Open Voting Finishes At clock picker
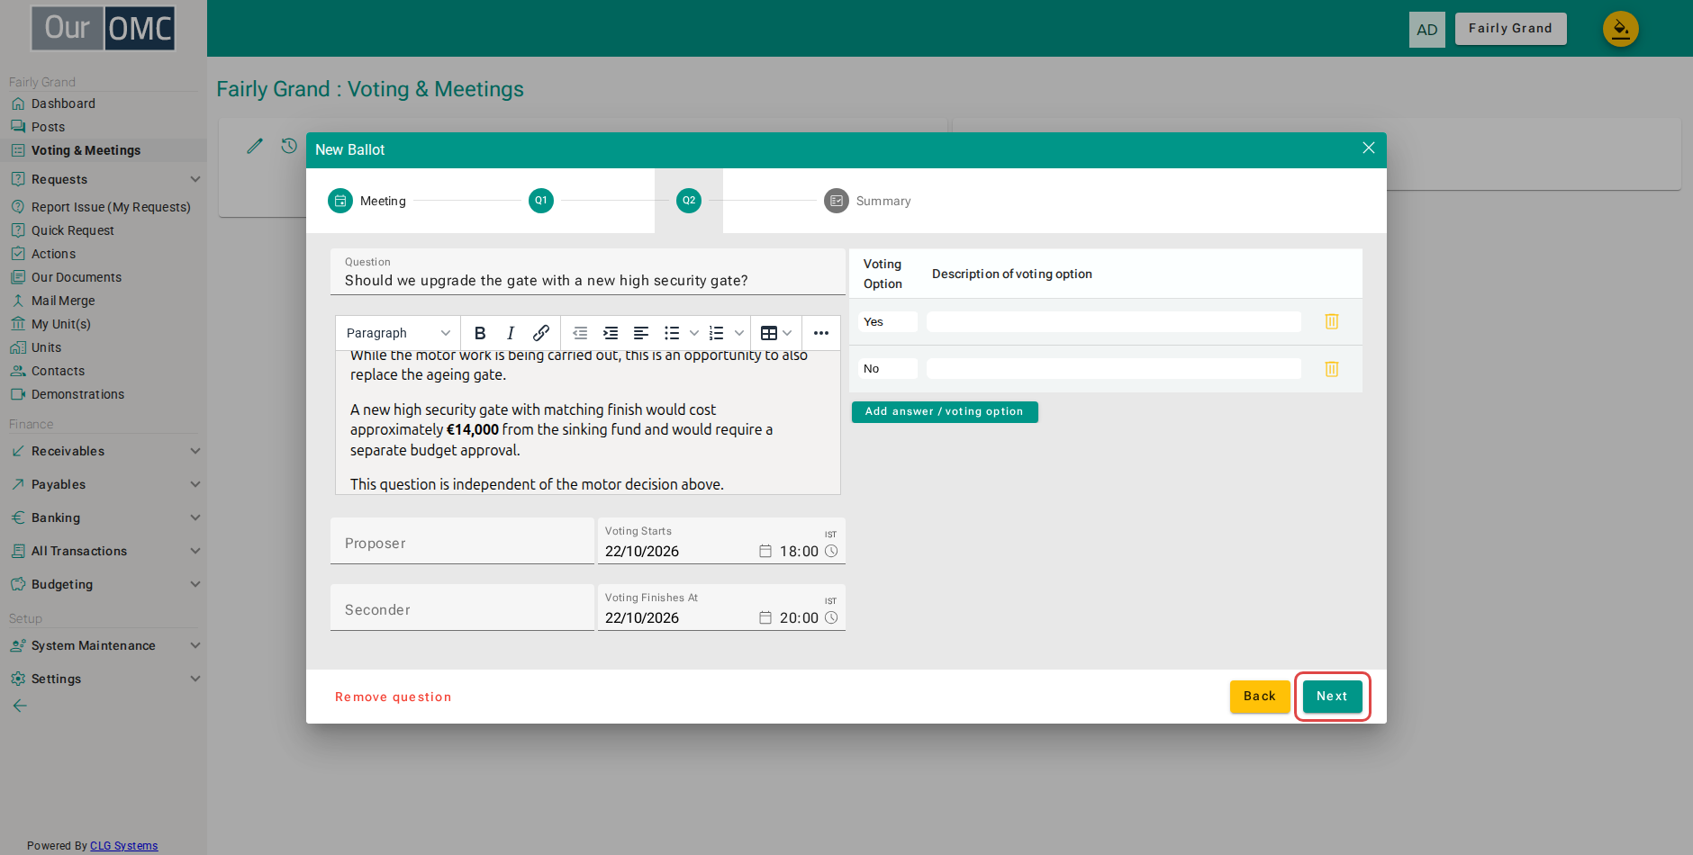This screenshot has width=1693, height=855. click(x=831, y=617)
